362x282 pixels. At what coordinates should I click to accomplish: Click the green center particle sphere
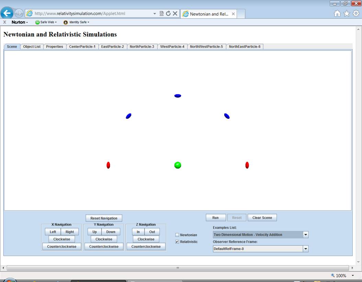tap(178, 165)
